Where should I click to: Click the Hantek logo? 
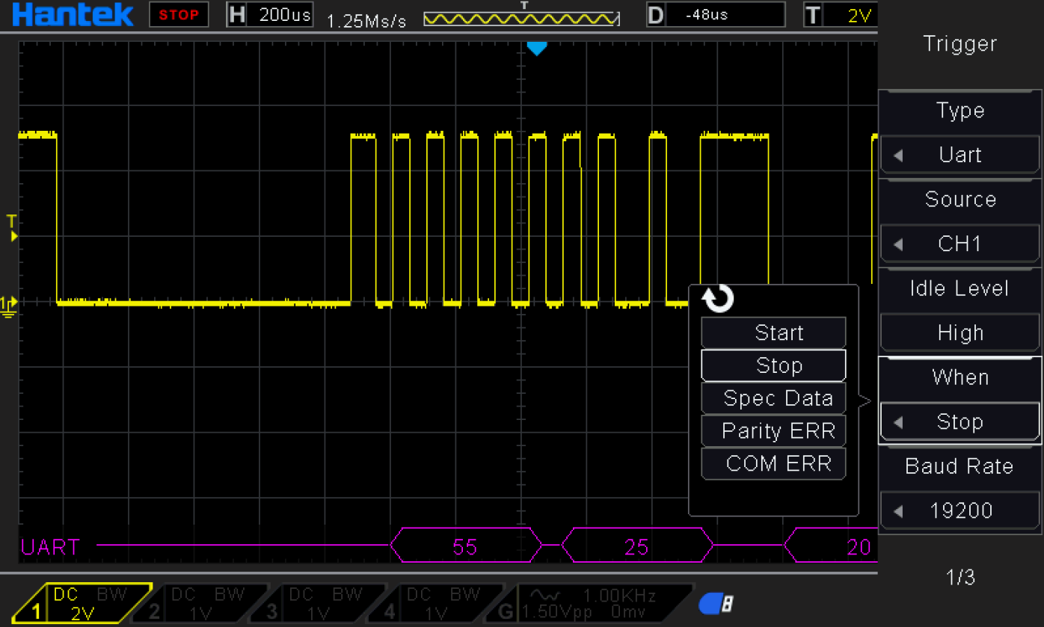[x=73, y=15]
